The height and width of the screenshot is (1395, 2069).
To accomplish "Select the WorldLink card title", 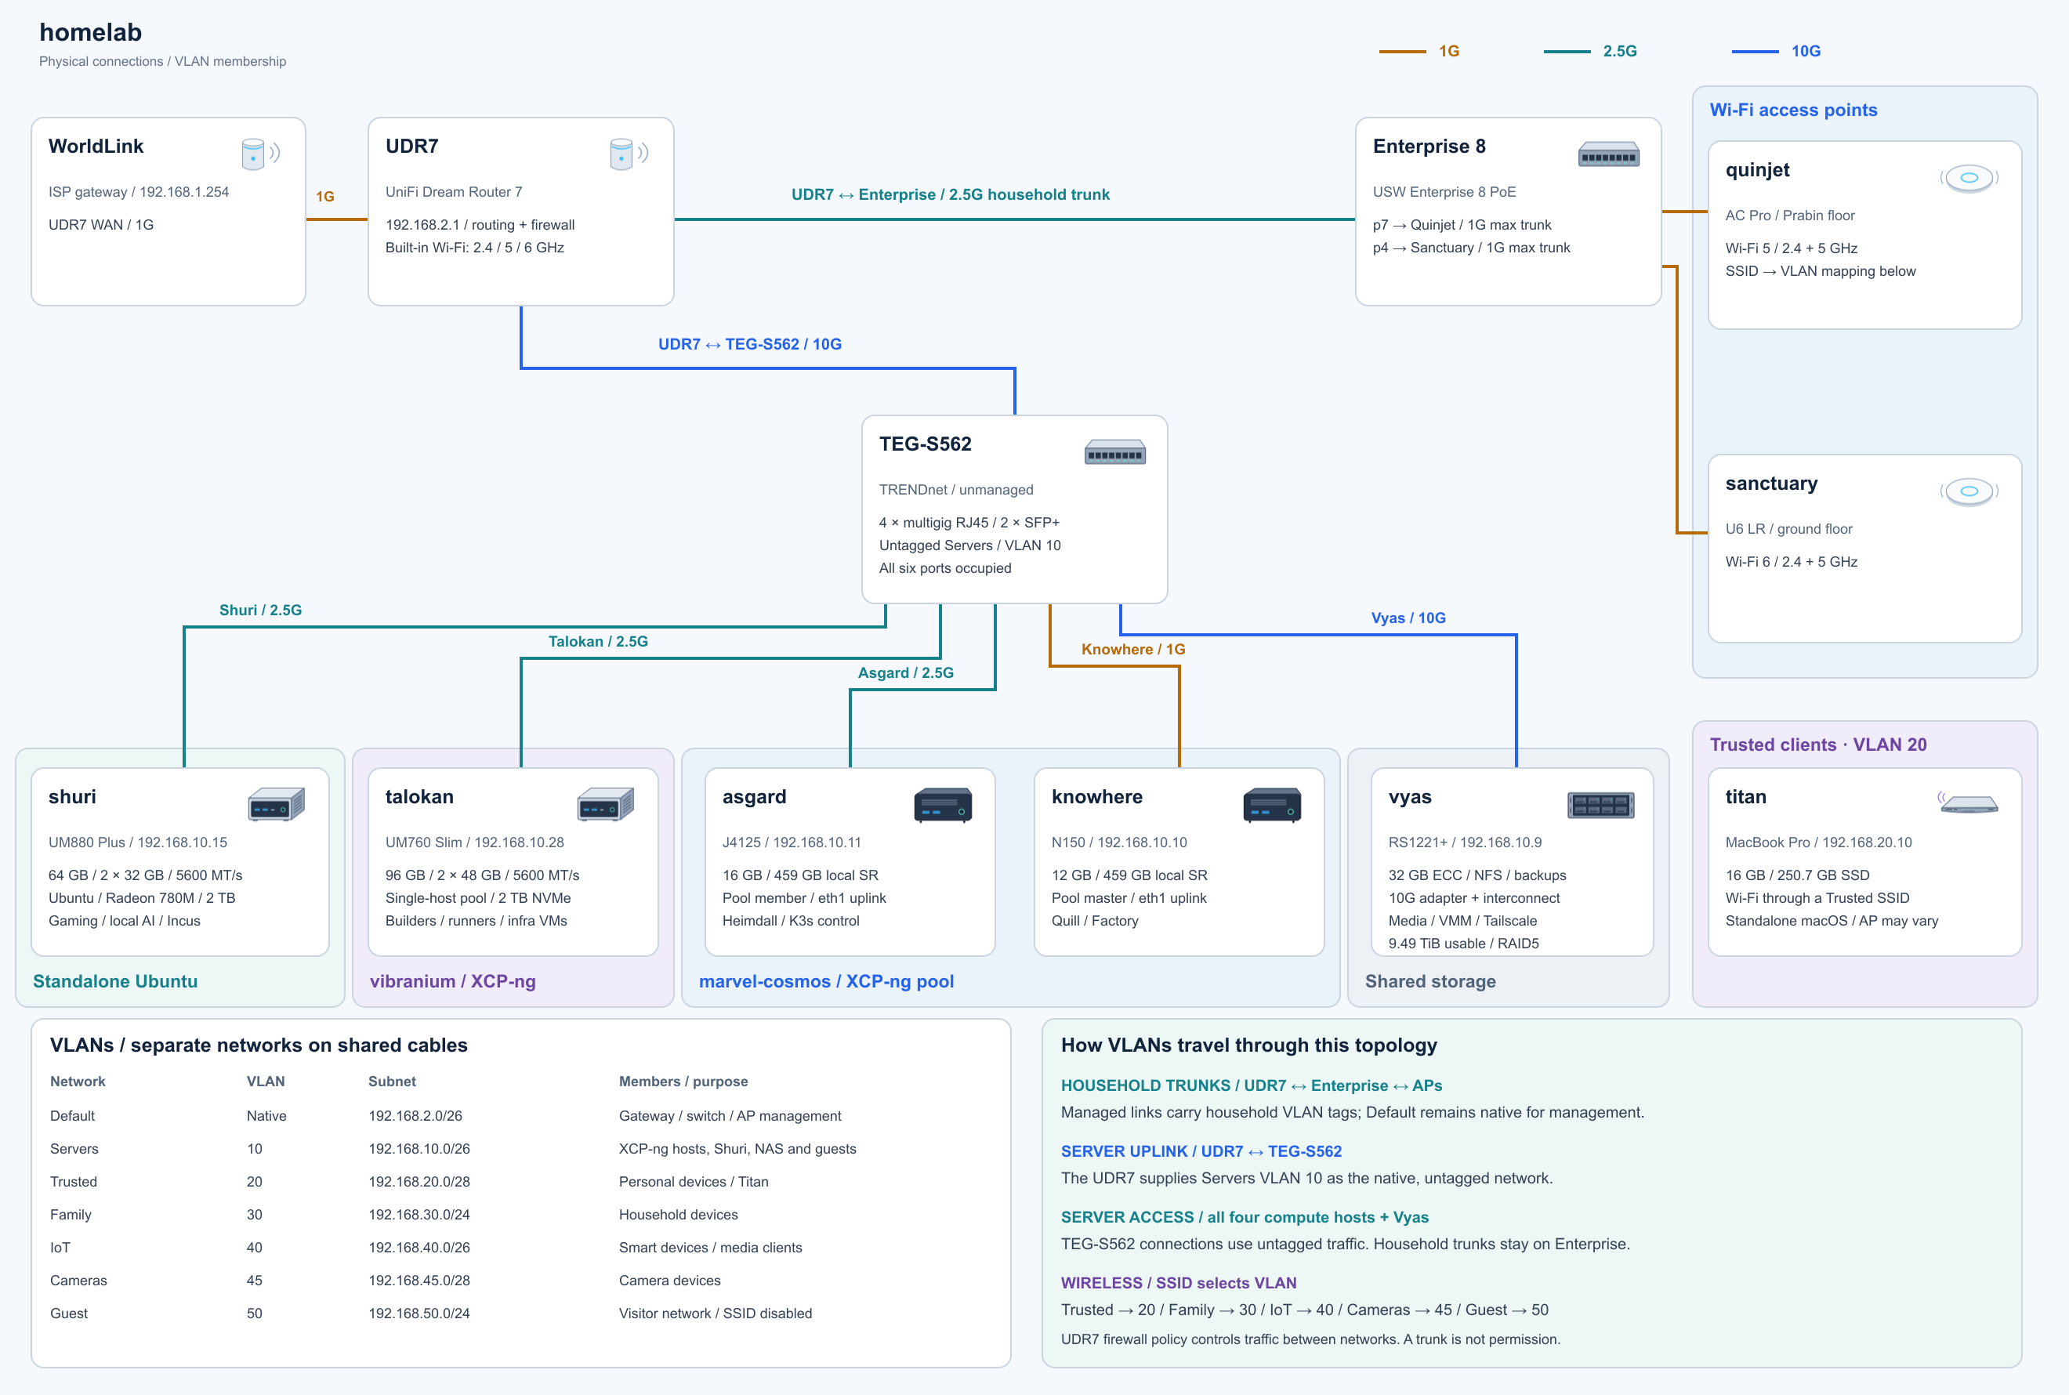I will (x=96, y=146).
